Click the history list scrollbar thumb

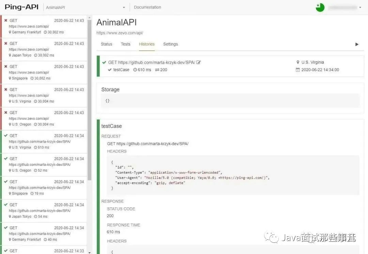[x=89, y=100]
